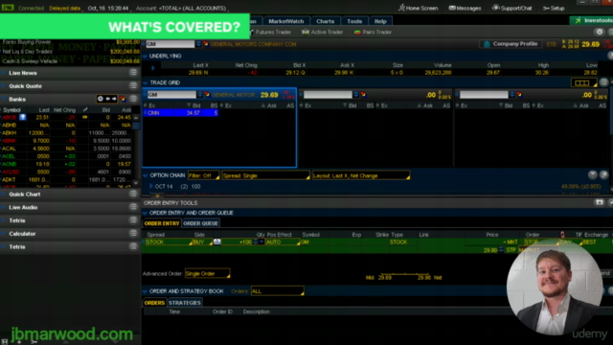Click the Order Entry Tools camera icon
613x345 pixels.
(600, 202)
